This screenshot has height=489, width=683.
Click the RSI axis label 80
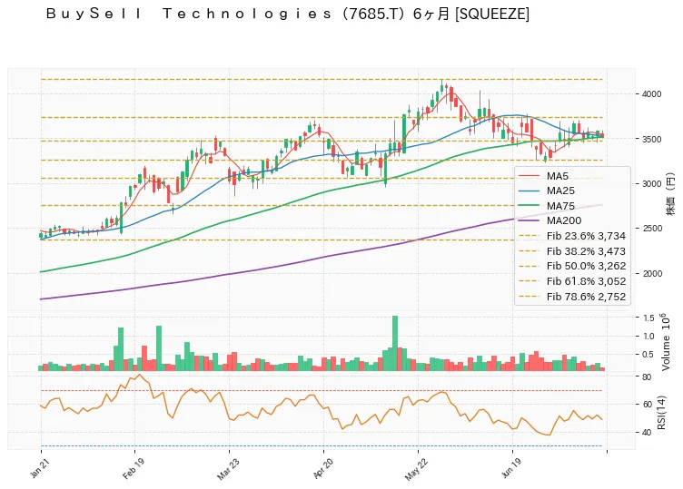point(647,377)
